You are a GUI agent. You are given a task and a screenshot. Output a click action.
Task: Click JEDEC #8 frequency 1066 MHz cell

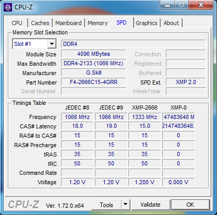pyautogui.click(x=77, y=117)
